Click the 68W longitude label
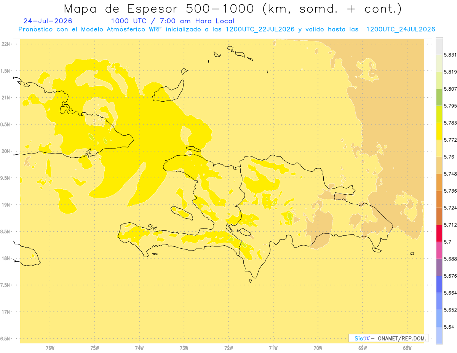 pyautogui.click(x=407, y=348)
